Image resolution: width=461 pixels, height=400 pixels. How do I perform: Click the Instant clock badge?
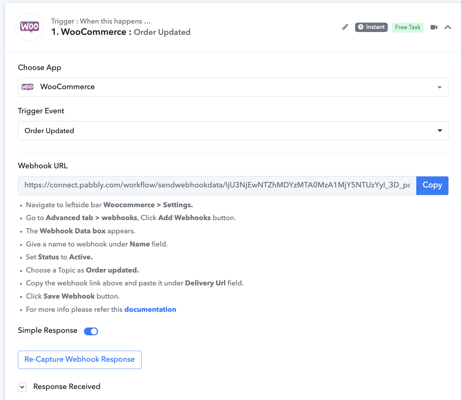click(x=371, y=27)
